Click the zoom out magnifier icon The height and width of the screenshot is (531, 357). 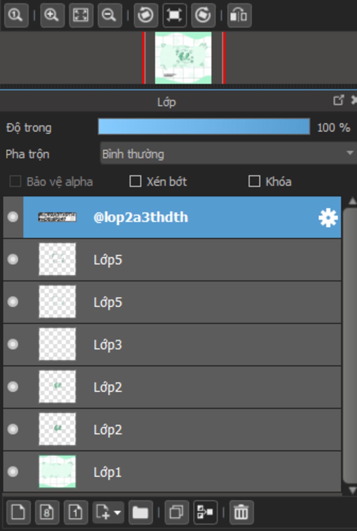(x=109, y=15)
